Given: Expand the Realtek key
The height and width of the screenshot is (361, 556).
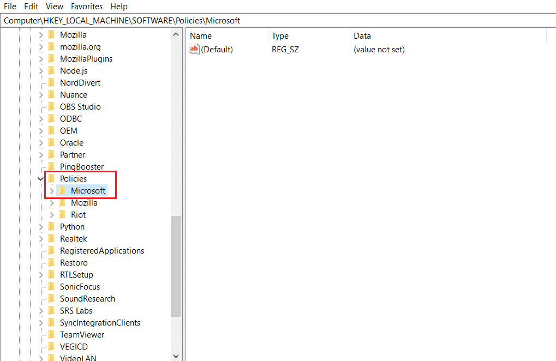Looking at the screenshot, I should (x=41, y=239).
